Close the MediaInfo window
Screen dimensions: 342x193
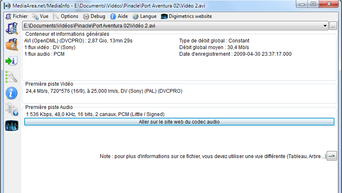click(x=329, y=4)
